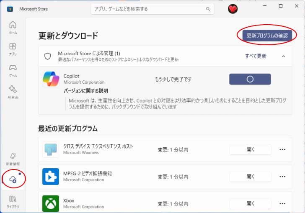Click クロス デバイス エクスペリエンス ホスト title text
This screenshot has height=213, width=305.
[98, 146]
